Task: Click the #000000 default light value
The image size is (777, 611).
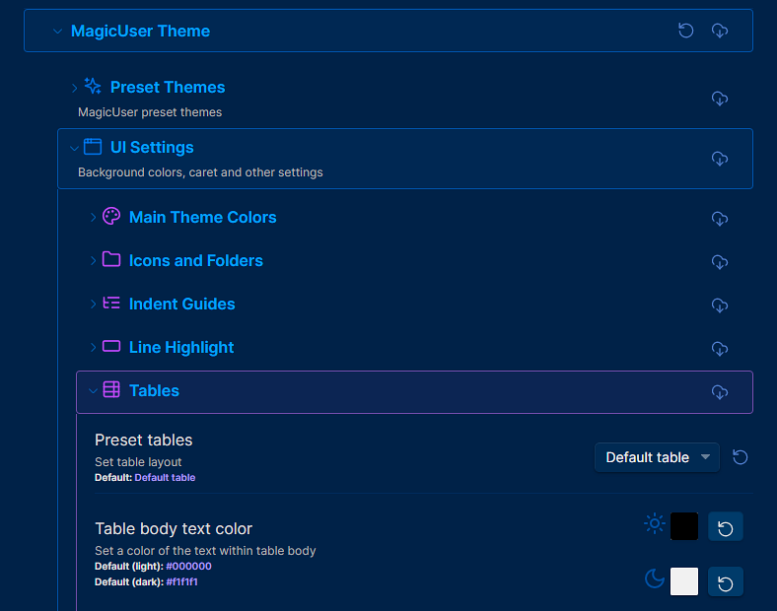Action: tap(188, 566)
